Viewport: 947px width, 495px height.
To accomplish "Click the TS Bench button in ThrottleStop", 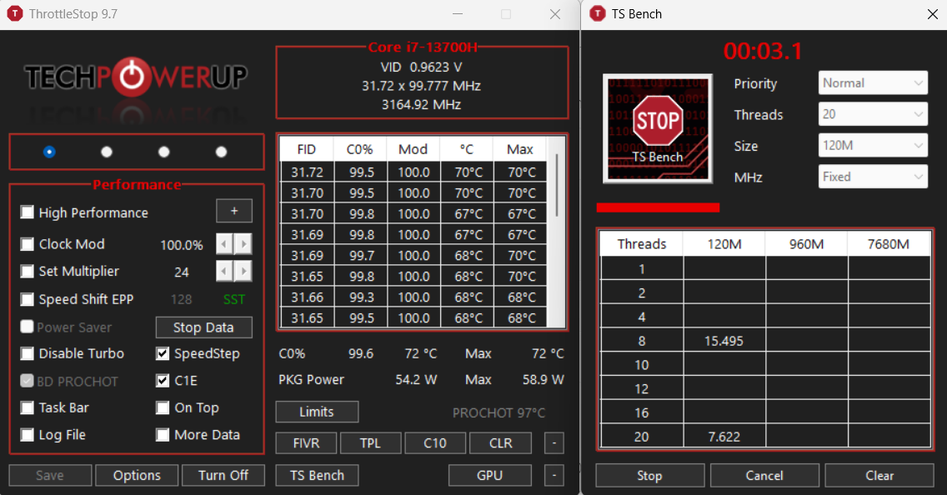I will [x=317, y=476].
